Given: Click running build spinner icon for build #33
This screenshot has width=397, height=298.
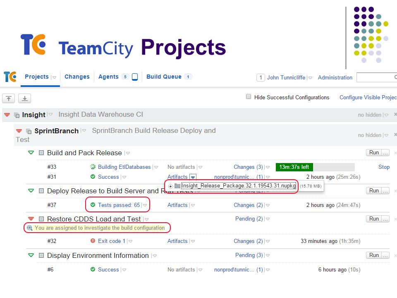Looking at the screenshot, I should [93, 167].
